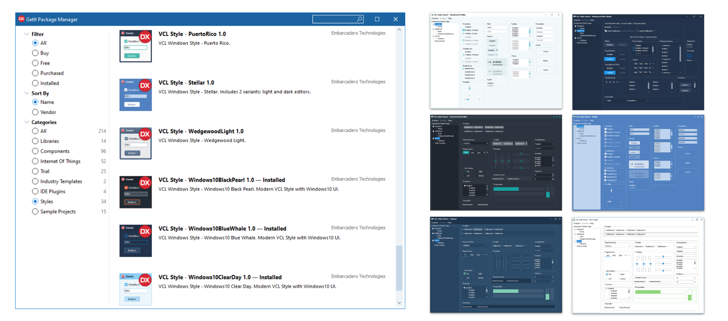Viewport: 728px width, 321px height.
Task: Open date picker dropdown in Flat UI Light viewer
Action: click(x=629, y=246)
